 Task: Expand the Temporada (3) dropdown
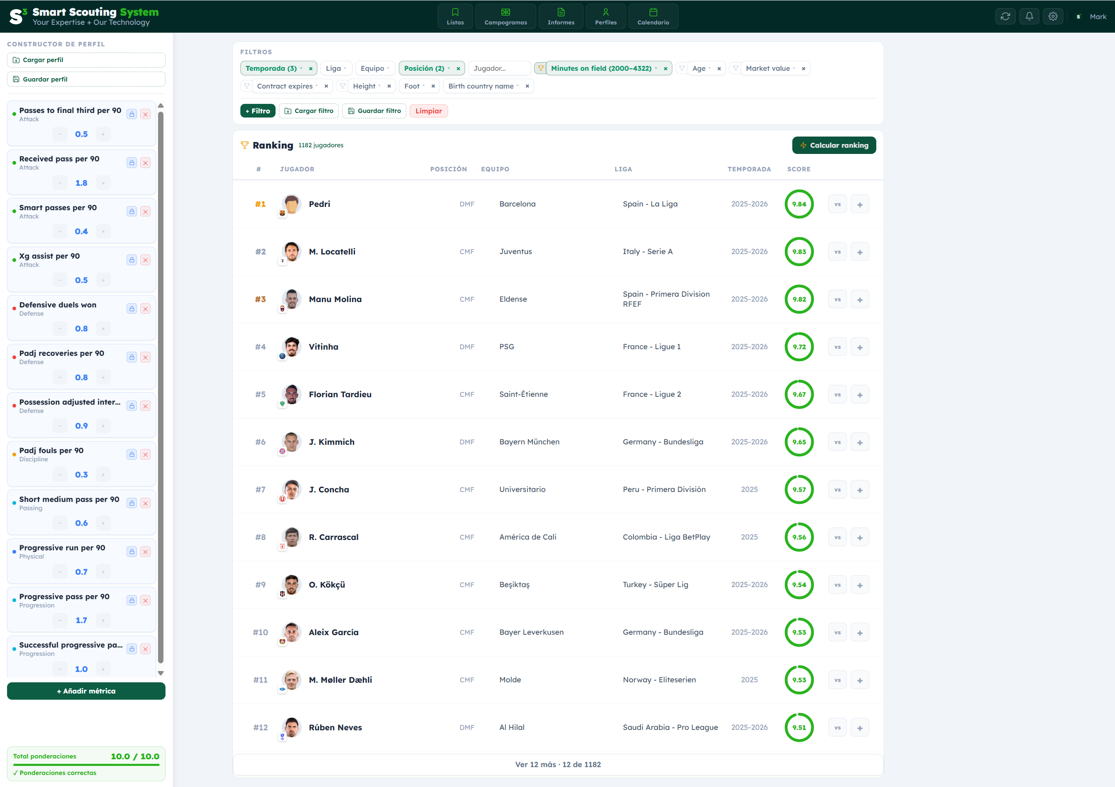coord(274,69)
